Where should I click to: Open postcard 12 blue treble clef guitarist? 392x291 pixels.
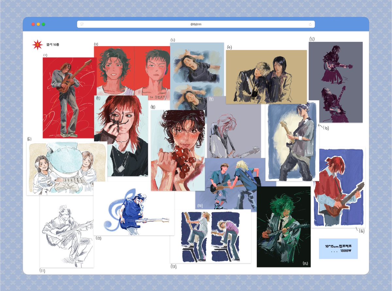tap(134, 208)
